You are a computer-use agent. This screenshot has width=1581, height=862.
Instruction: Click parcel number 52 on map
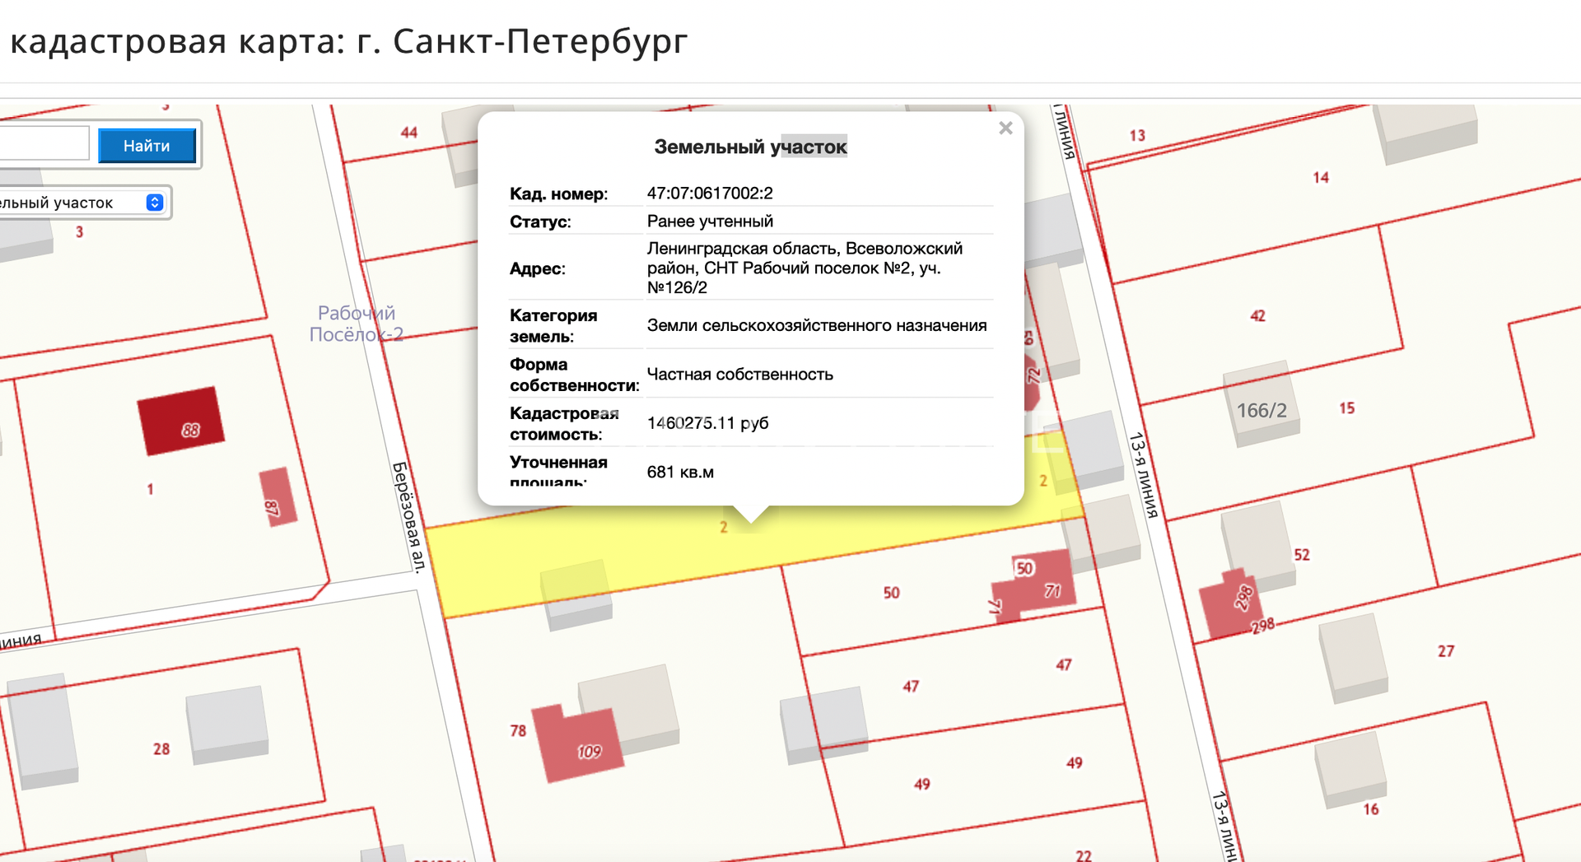[1302, 555]
